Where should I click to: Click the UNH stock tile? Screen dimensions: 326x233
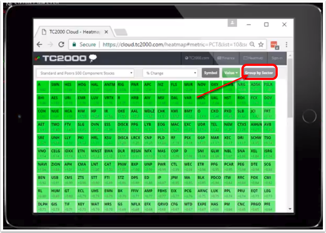[56, 140]
